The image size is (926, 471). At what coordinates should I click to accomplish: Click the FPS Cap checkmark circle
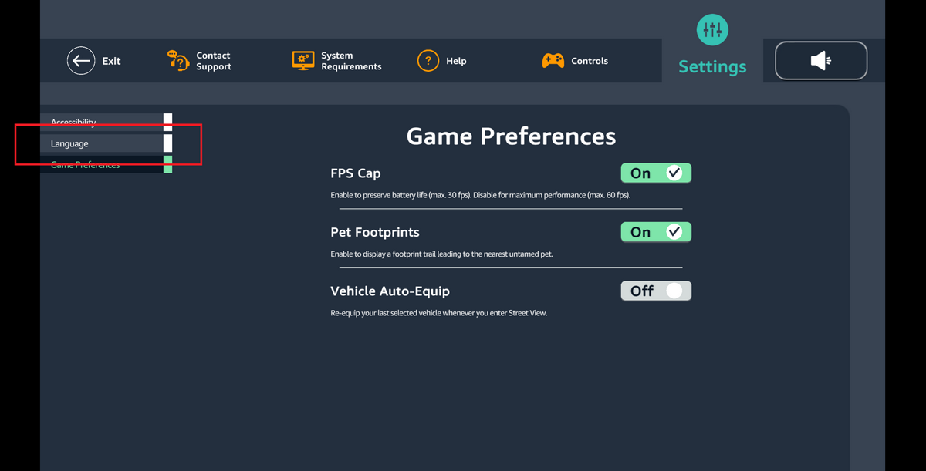click(x=674, y=173)
